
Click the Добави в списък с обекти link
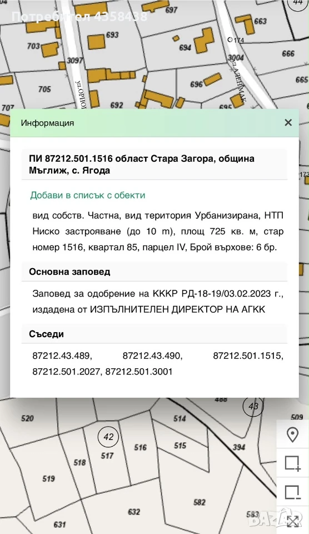(88, 195)
